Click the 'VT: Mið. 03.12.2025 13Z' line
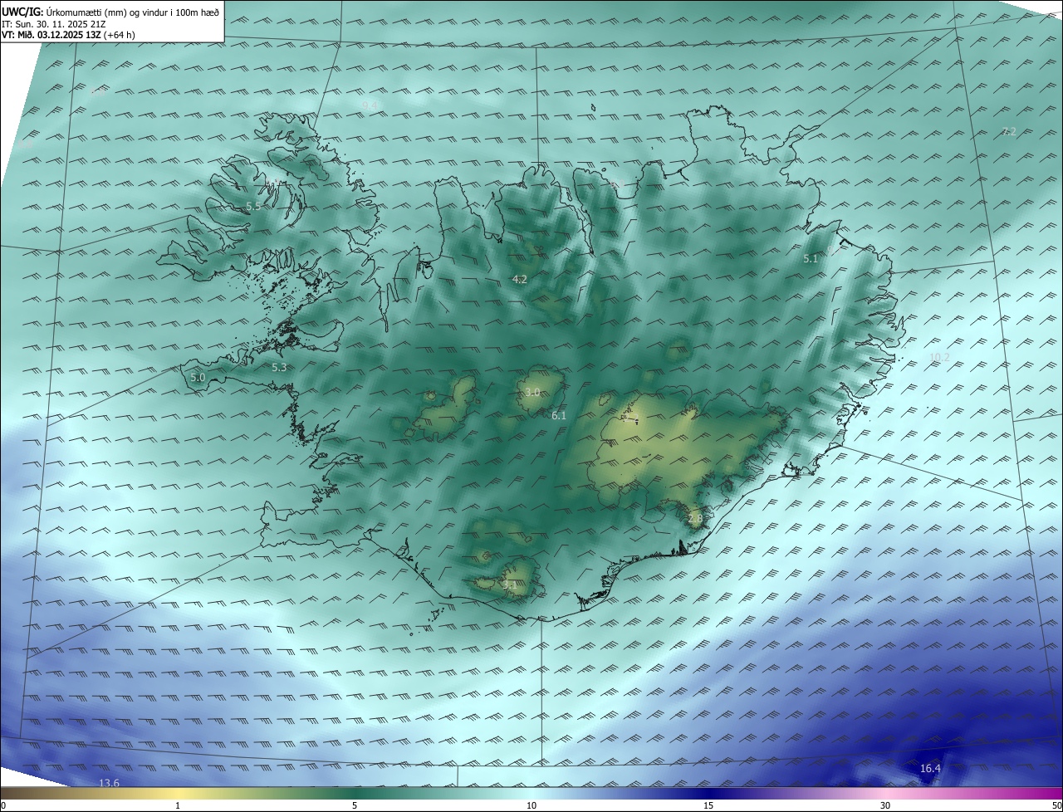This screenshot has height=812, width=1063. tap(69, 35)
